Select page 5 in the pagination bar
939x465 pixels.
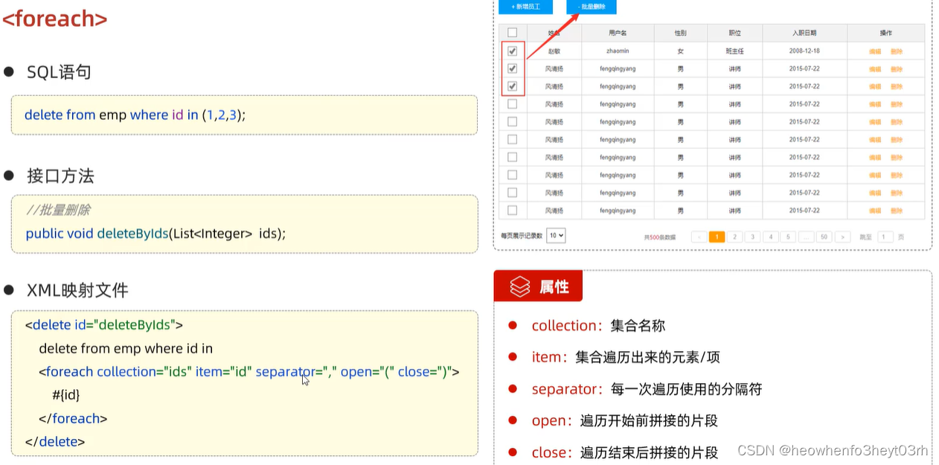click(x=789, y=237)
